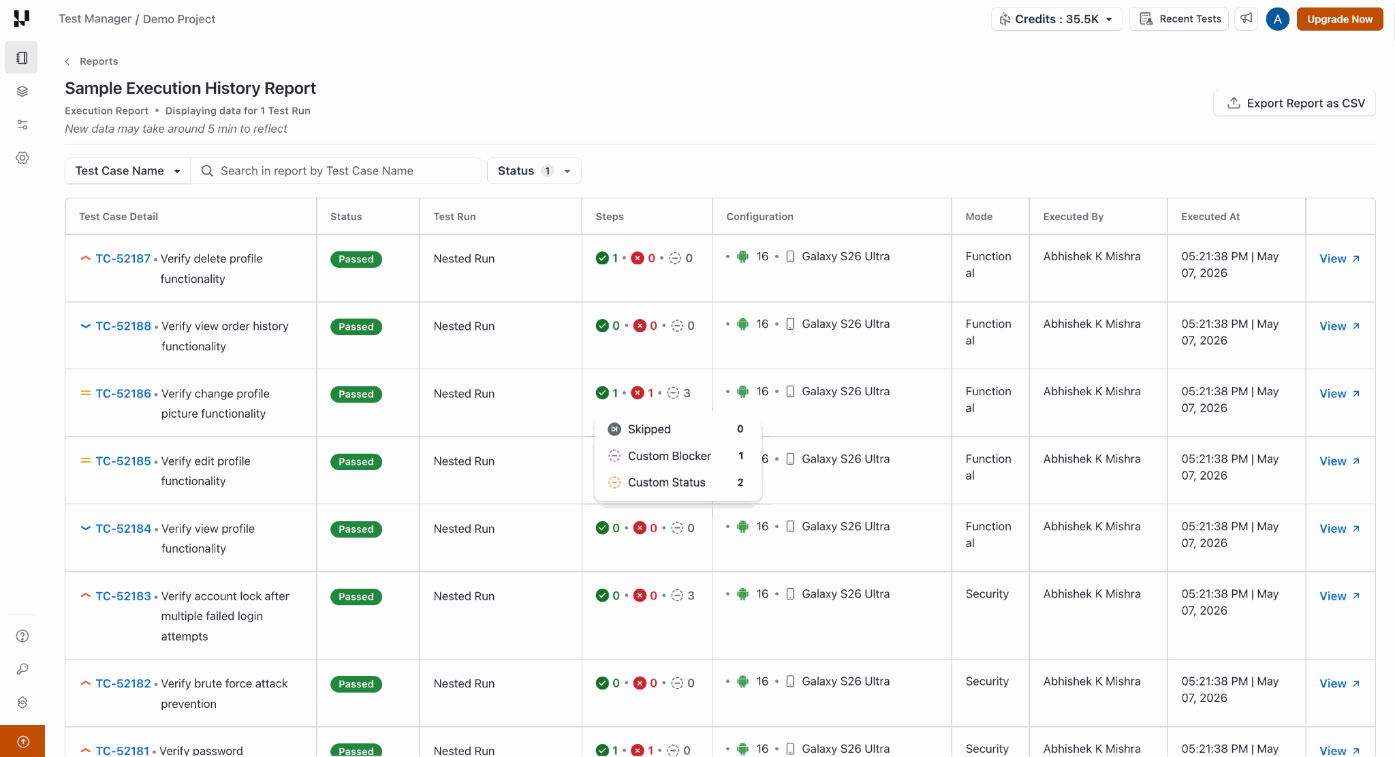
Task: Open the help question mark icon
Action: pyautogui.click(x=22, y=636)
